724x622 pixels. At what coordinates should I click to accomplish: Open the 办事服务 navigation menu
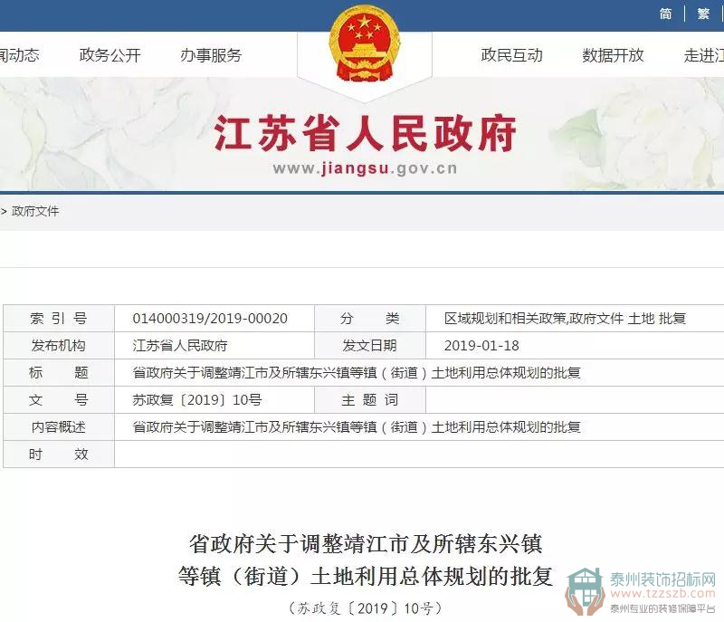(211, 55)
